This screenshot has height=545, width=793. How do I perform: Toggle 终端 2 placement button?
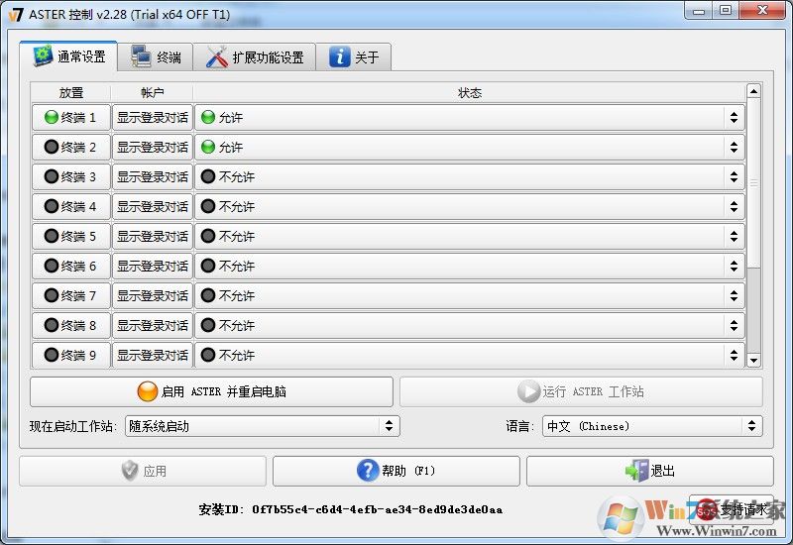[70, 147]
